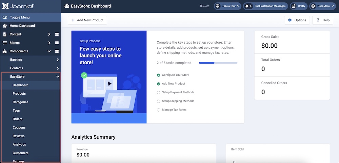
Task: Click the Home Dashboard house icon
Action: pyautogui.click(x=5, y=26)
